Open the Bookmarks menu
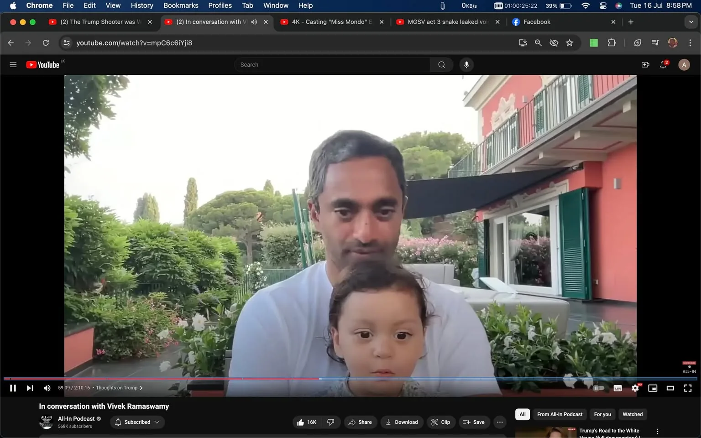This screenshot has width=701, height=438. (x=181, y=5)
